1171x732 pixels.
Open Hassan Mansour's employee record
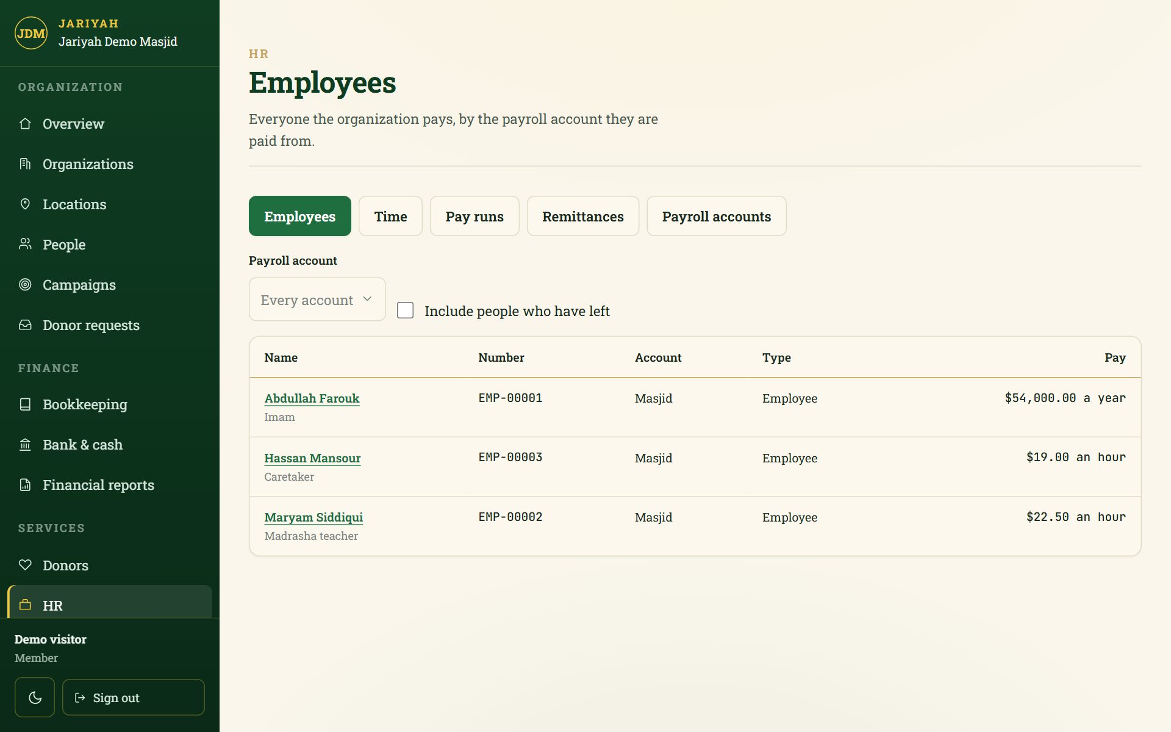tap(312, 458)
